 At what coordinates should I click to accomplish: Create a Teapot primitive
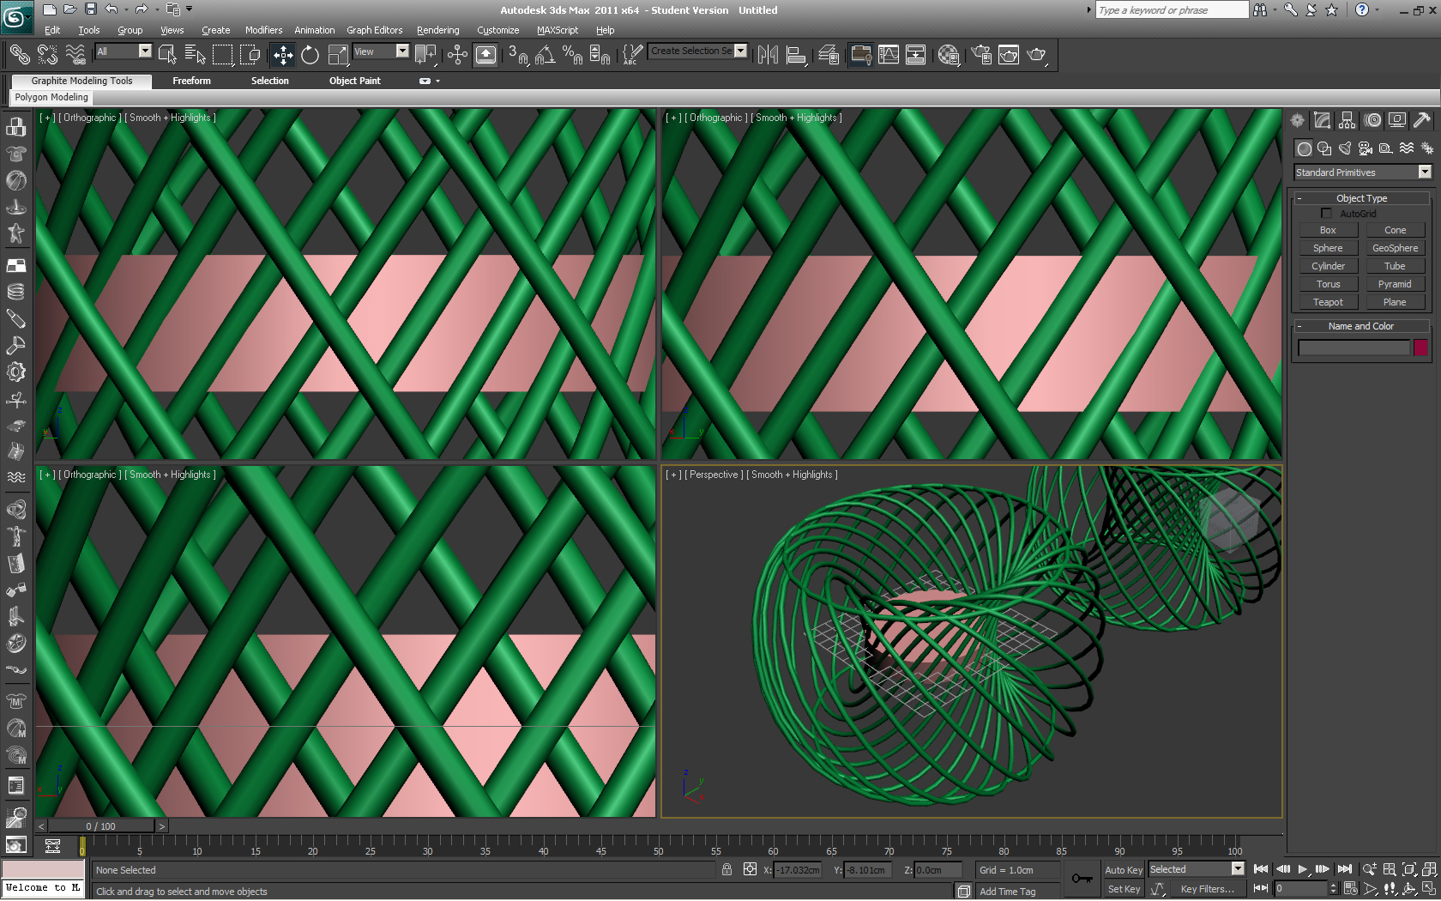[x=1328, y=302]
